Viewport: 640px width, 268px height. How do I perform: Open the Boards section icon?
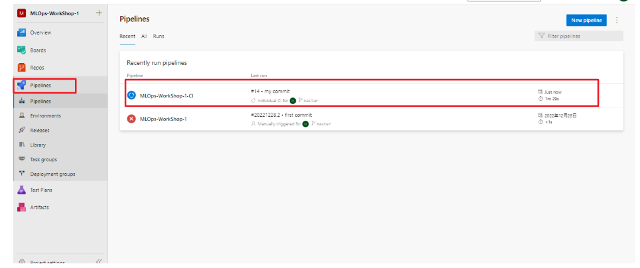pos(22,50)
